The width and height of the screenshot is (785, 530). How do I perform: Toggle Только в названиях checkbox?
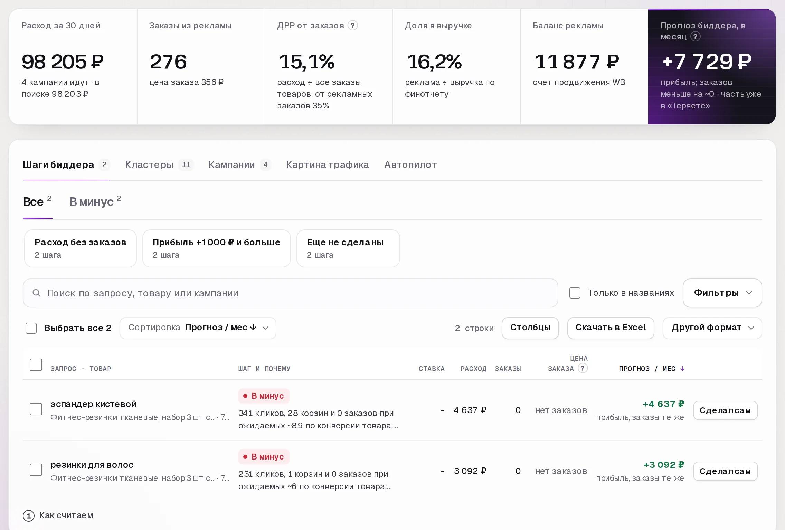[x=575, y=293]
